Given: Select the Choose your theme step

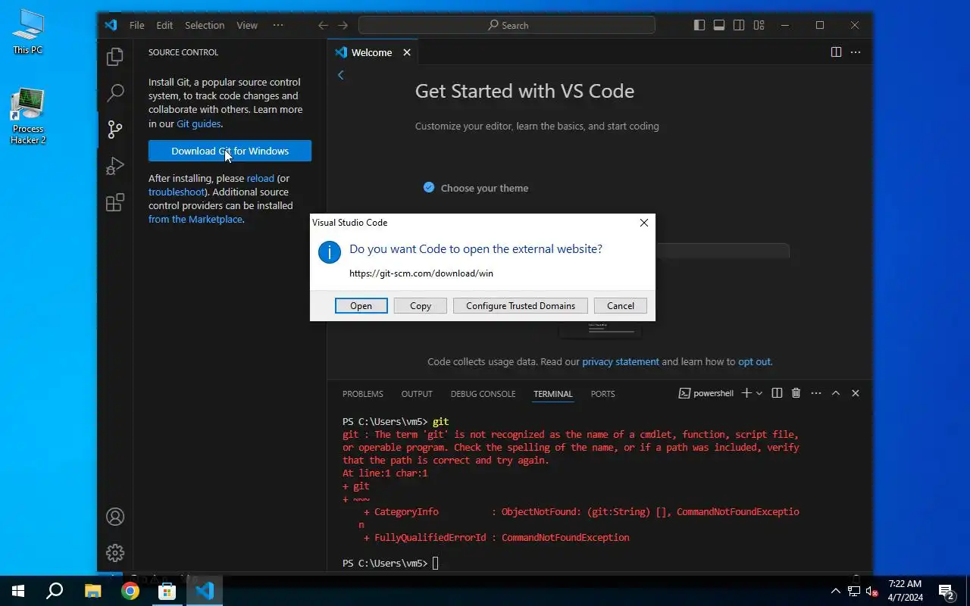Looking at the screenshot, I should pyautogui.click(x=484, y=188).
